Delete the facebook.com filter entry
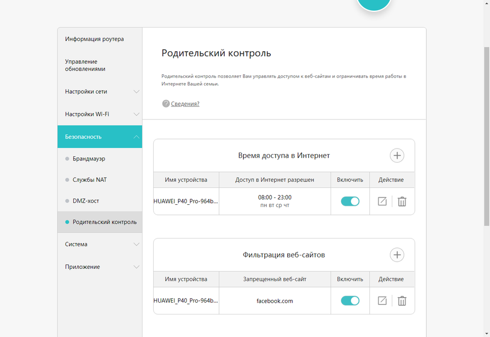The height and width of the screenshot is (337, 490). coord(402,301)
